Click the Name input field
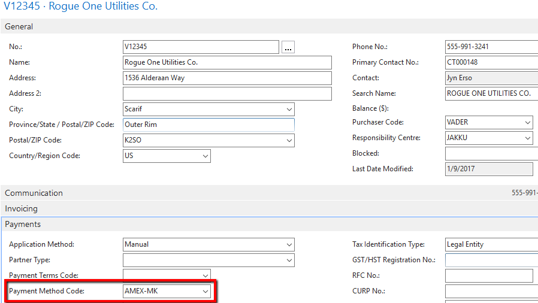 pyautogui.click(x=226, y=63)
